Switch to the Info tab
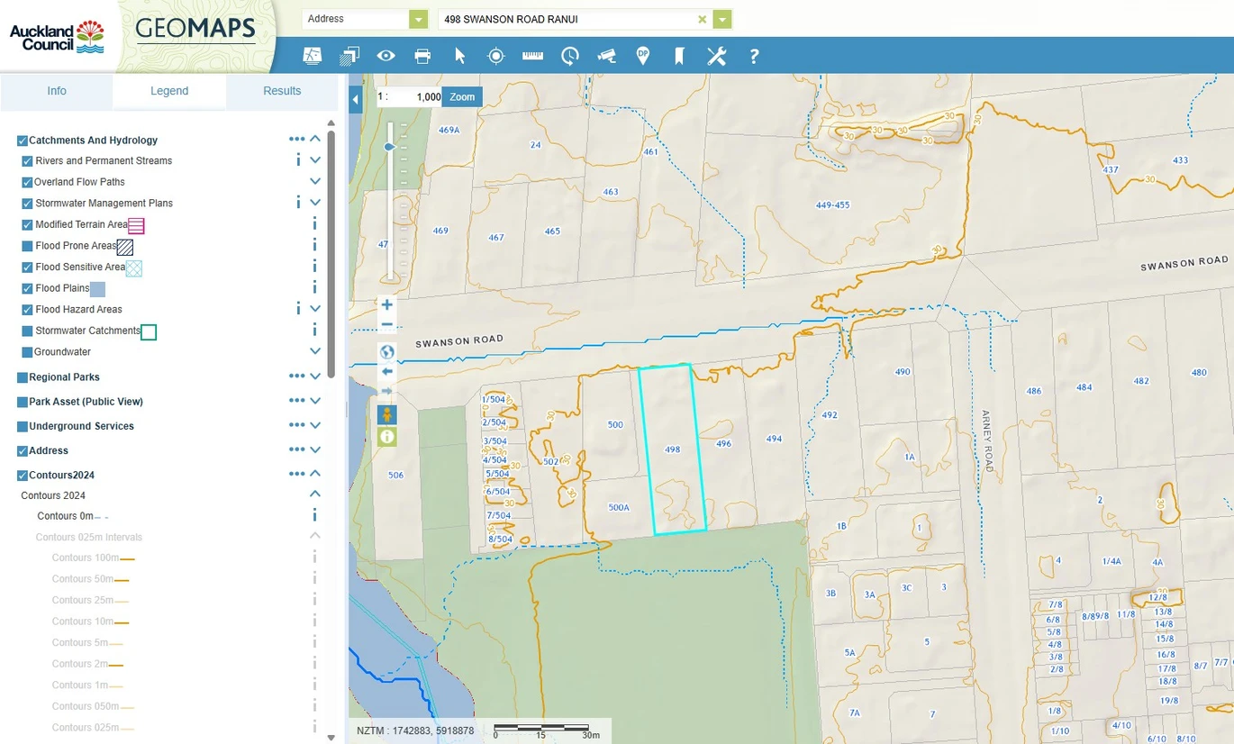The height and width of the screenshot is (744, 1234). click(57, 91)
